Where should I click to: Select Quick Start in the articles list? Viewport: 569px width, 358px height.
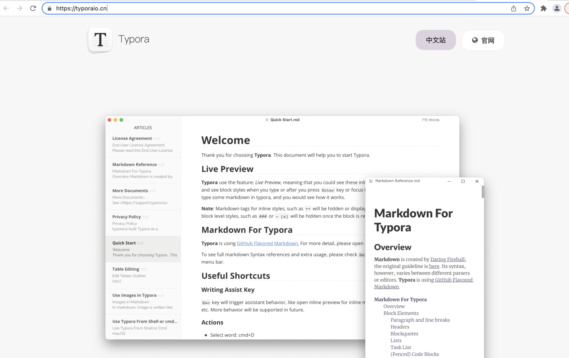click(x=143, y=249)
